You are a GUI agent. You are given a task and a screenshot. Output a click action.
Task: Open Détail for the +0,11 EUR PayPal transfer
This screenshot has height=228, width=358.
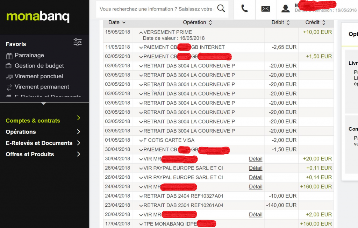point(256,168)
